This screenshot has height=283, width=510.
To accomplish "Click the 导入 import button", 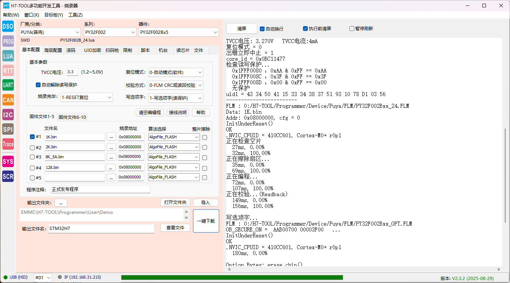I will pyautogui.click(x=206, y=203).
